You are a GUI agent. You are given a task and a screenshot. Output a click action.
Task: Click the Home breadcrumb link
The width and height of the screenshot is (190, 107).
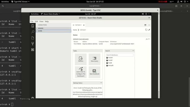(x=75, y=30)
